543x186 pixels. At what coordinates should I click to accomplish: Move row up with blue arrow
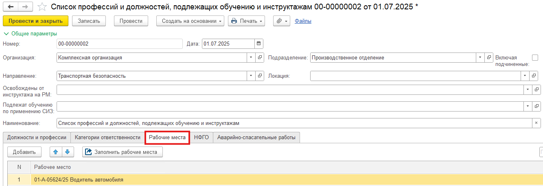point(56,152)
